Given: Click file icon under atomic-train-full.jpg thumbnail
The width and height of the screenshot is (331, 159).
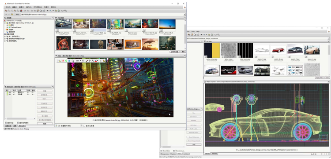Looking at the screenshot, I should click(92, 30).
